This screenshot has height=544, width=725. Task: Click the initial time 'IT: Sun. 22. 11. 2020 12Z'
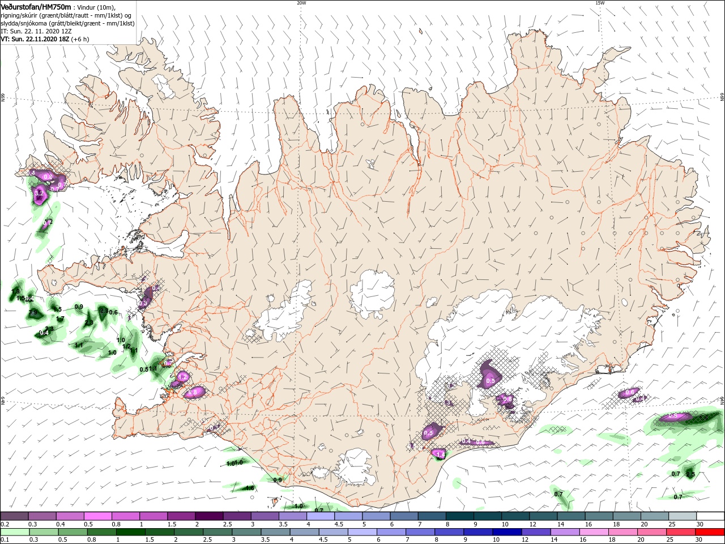coord(36,31)
